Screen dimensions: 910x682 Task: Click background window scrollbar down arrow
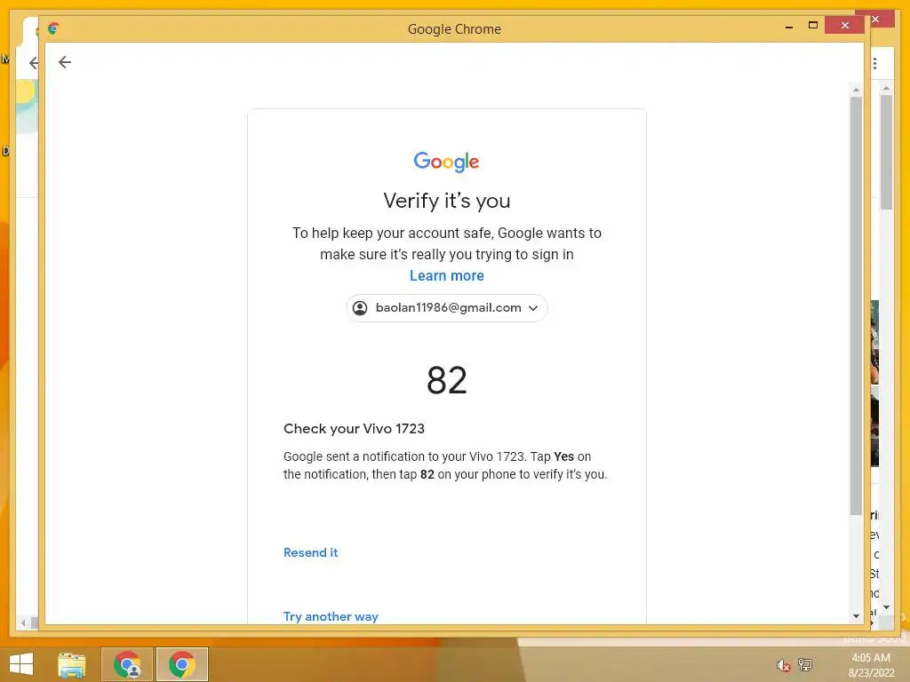(886, 607)
